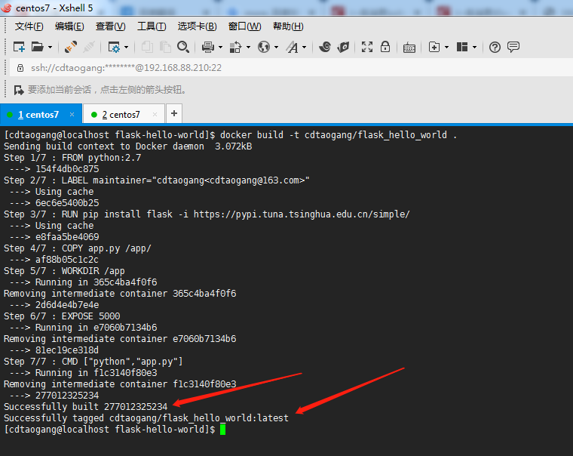
Task: Click 'Successfully built 277012325234' line
Action: click(x=85, y=407)
